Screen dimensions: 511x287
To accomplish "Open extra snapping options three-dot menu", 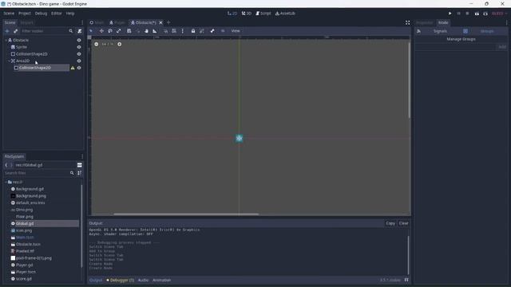I will [183, 31].
